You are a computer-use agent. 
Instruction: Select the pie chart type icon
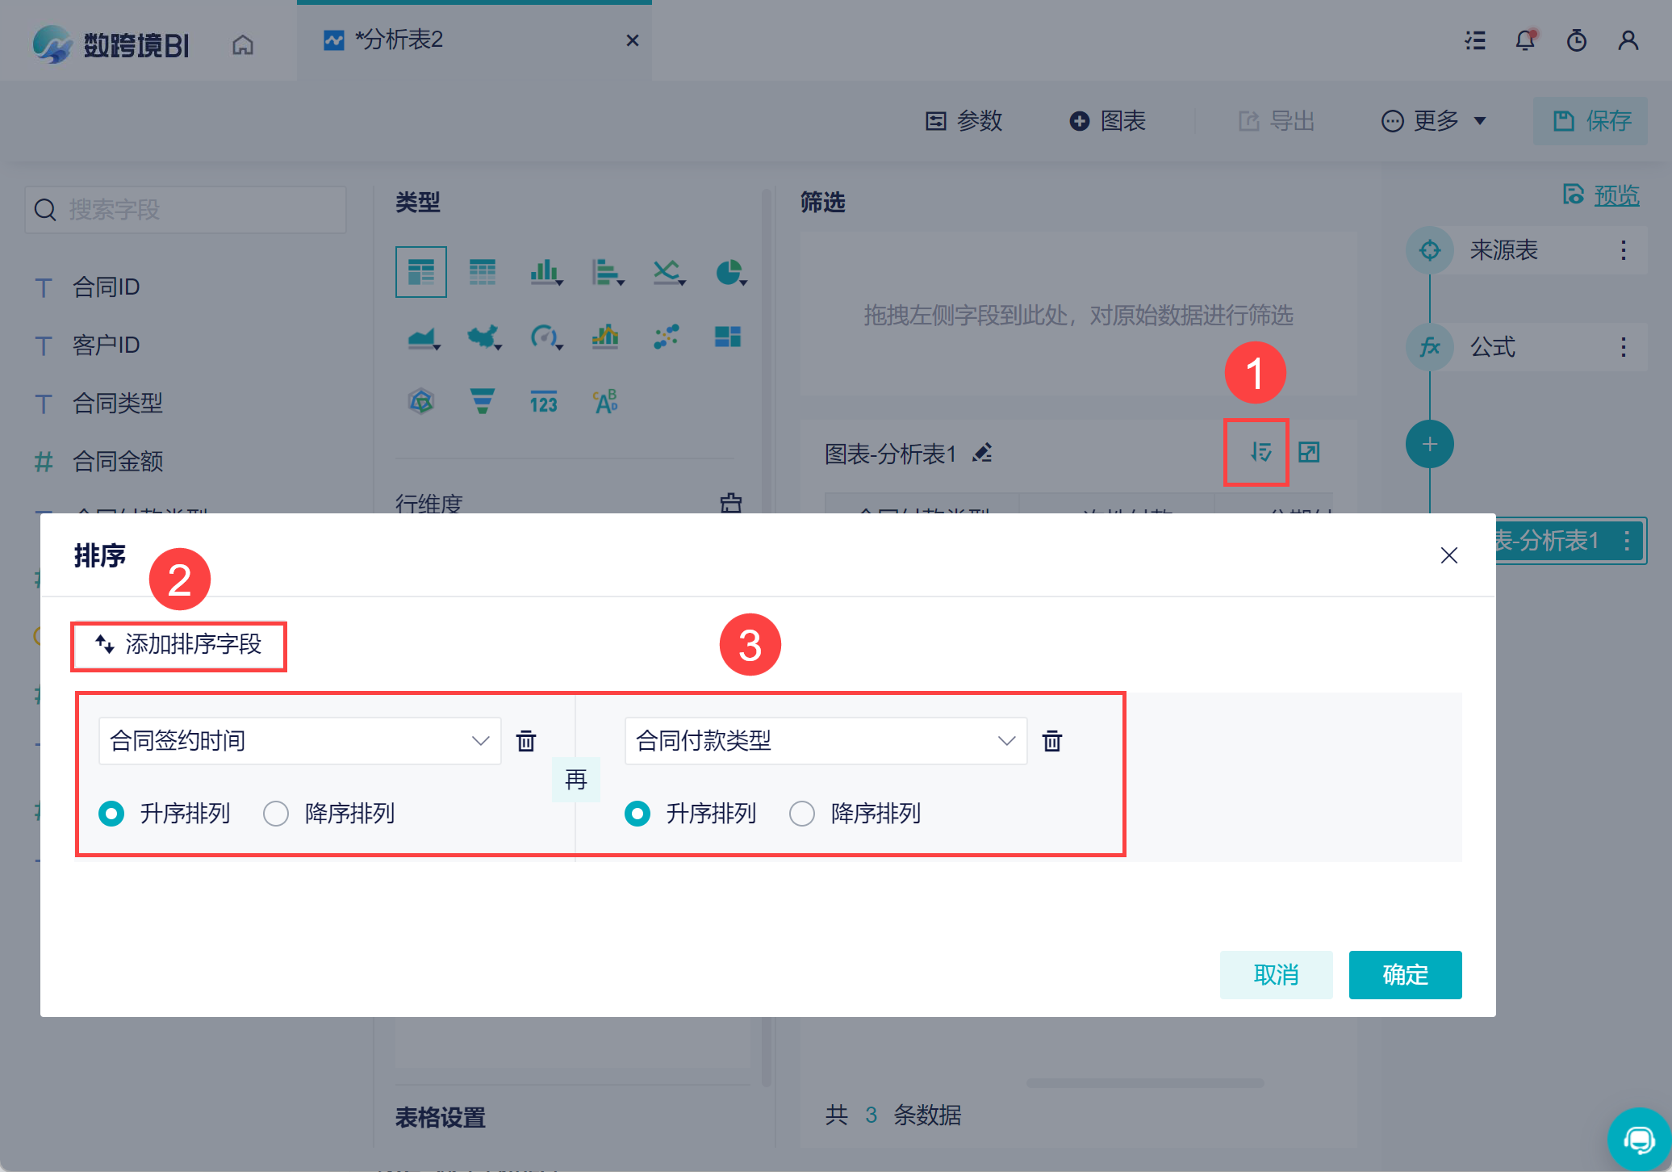729,273
